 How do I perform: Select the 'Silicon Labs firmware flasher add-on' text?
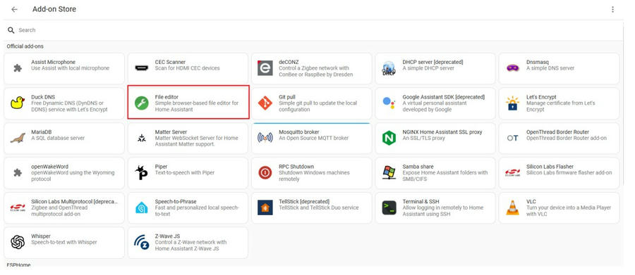(569, 173)
